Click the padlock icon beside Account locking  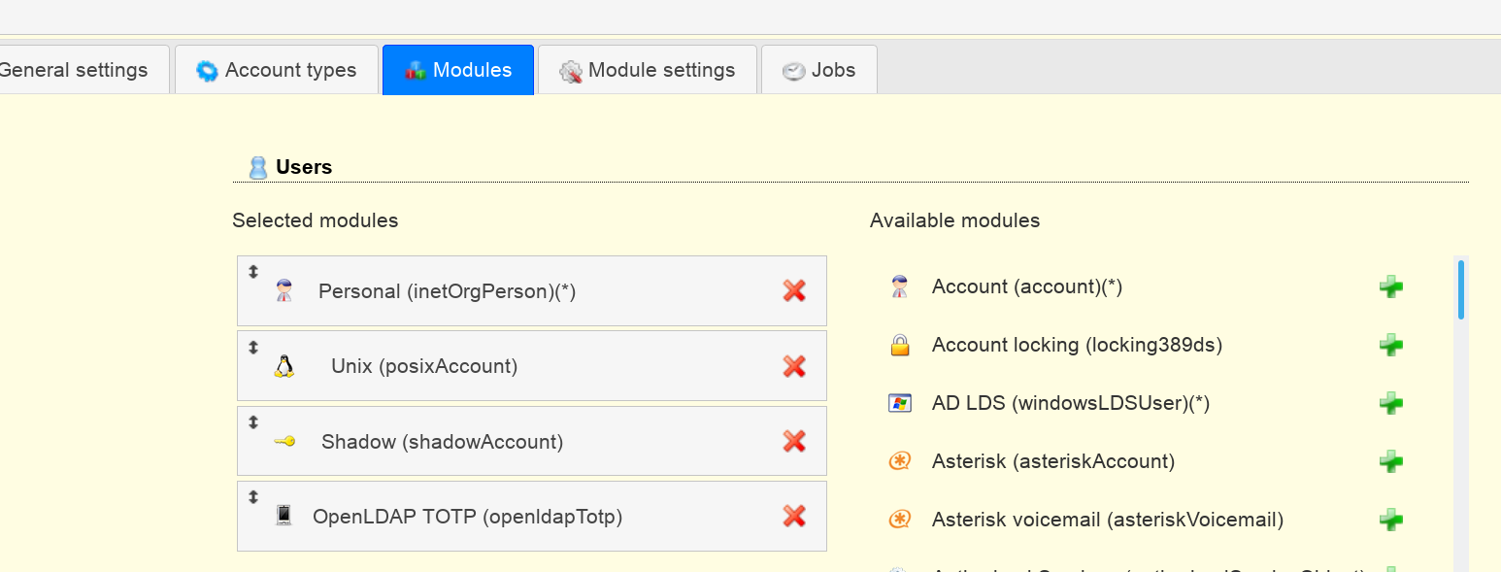pos(900,345)
